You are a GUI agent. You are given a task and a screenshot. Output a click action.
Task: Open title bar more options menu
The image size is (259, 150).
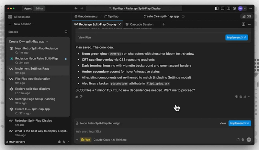tap(251, 8)
